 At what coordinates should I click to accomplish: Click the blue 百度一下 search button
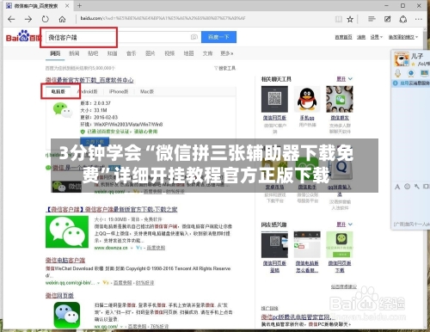218,37
